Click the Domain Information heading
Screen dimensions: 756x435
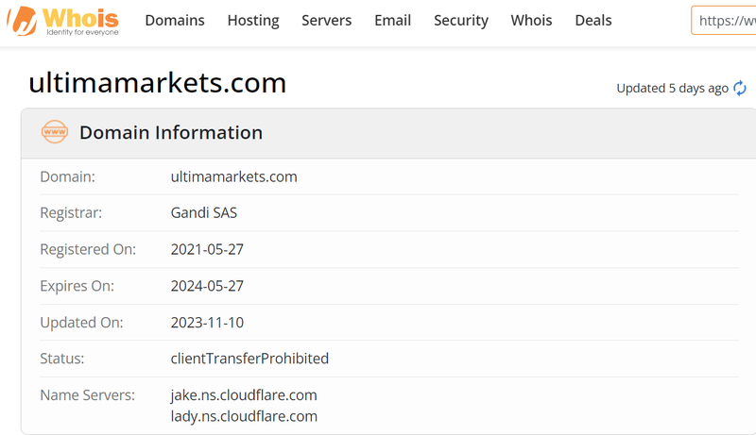click(x=171, y=132)
